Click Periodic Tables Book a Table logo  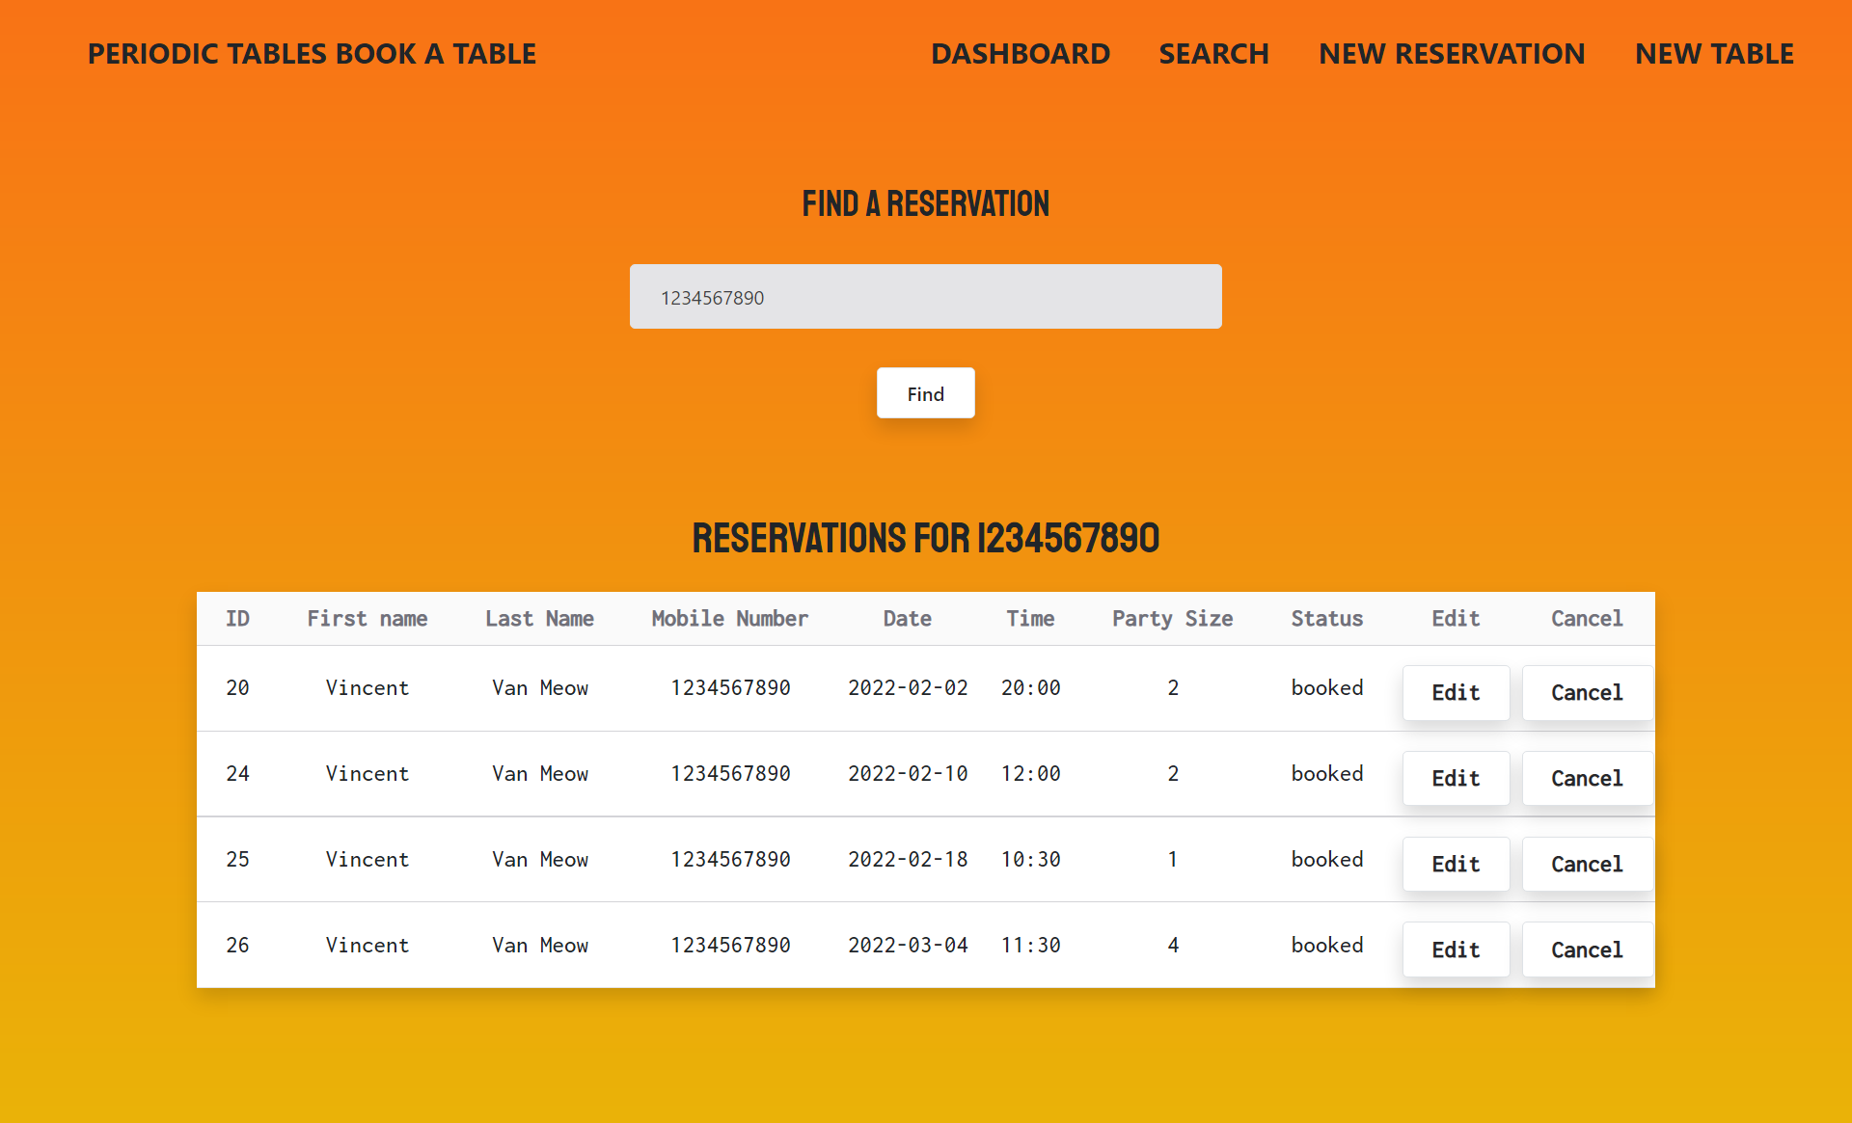(x=312, y=54)
